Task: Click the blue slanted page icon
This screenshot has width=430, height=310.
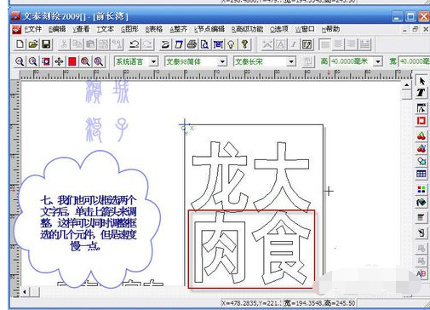Action: [179, 44]
